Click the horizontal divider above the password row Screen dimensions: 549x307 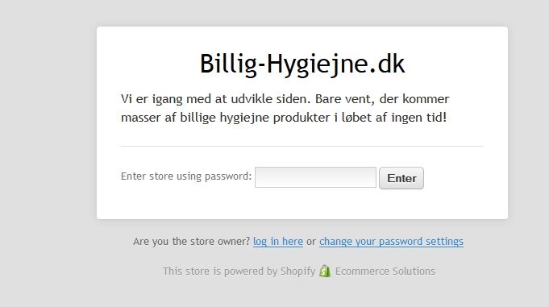pyautogui.click(x=302, y=147)
